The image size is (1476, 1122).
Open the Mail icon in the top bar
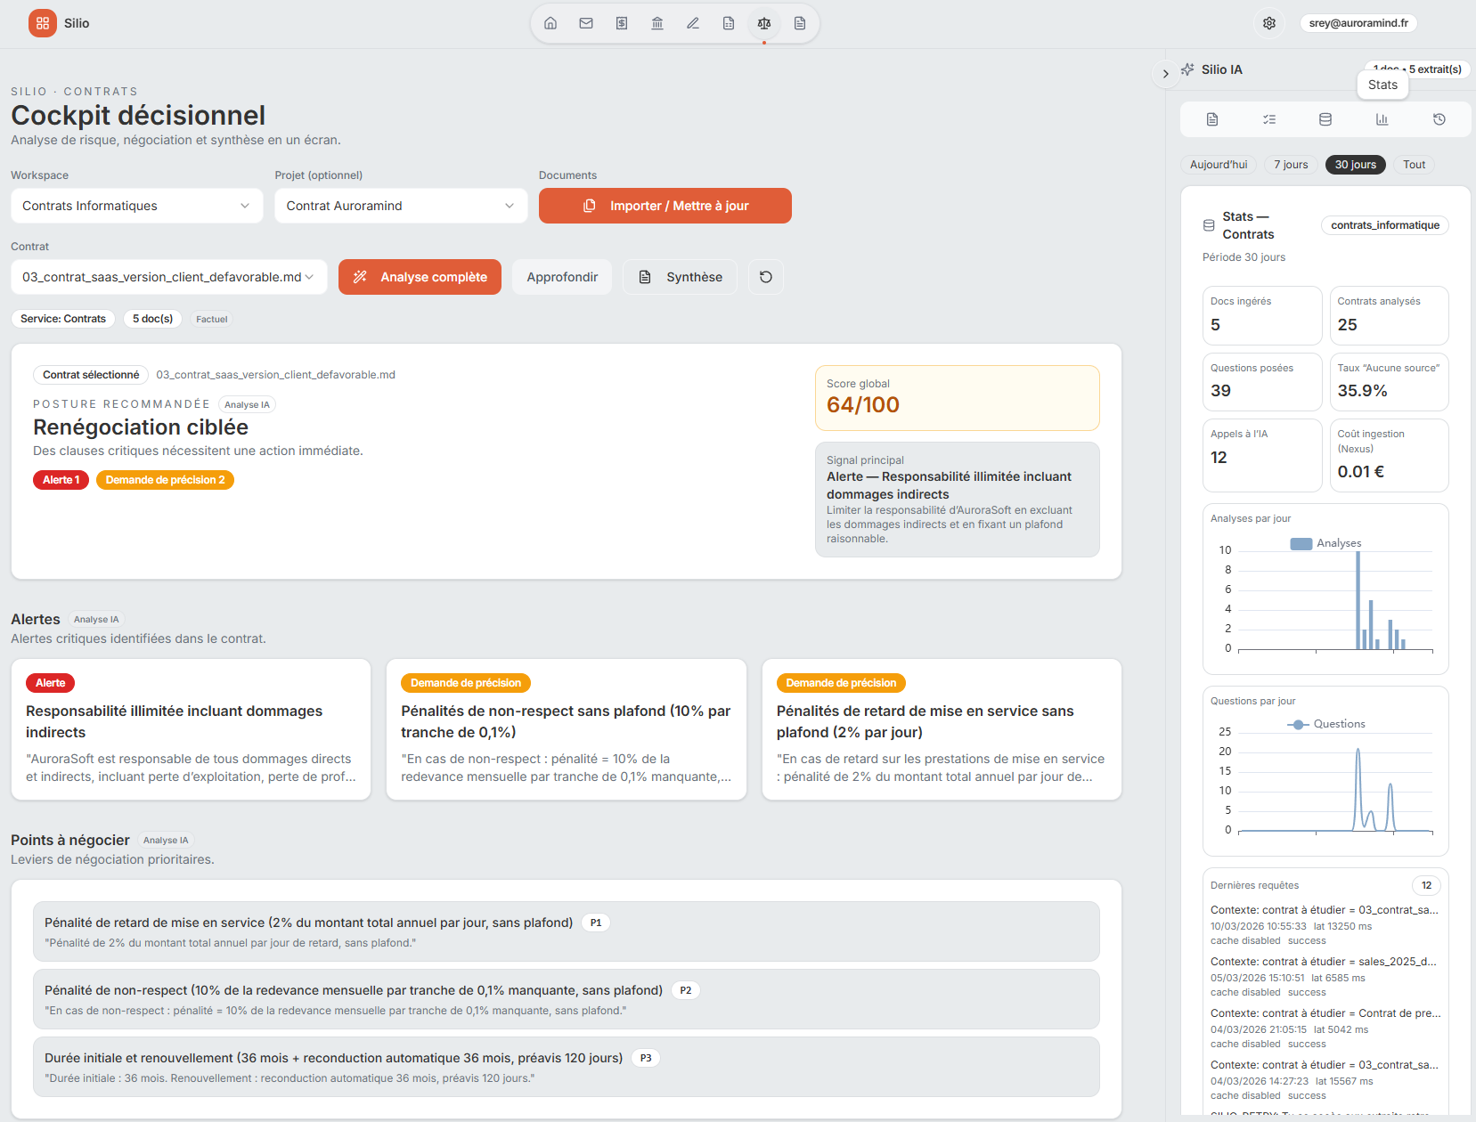[585, 23]
